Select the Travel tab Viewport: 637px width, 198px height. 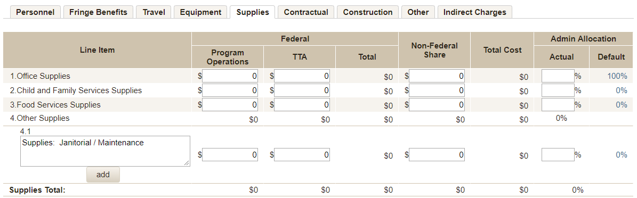154,12
